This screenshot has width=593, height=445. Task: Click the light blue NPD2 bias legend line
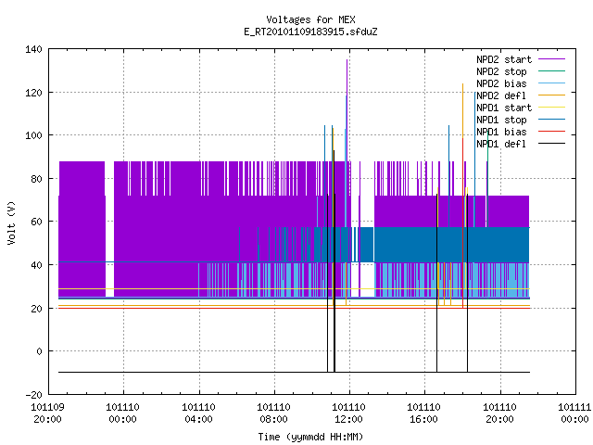pos(552,83)
